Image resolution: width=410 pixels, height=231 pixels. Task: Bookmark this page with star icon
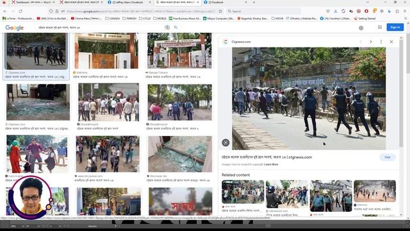[220, 12]
